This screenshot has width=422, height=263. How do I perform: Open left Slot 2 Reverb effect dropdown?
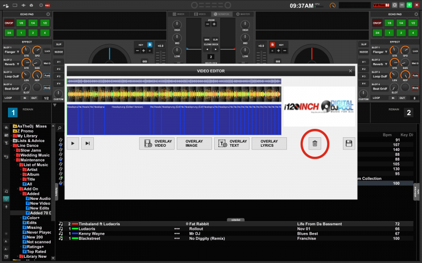tap(12, 64)
